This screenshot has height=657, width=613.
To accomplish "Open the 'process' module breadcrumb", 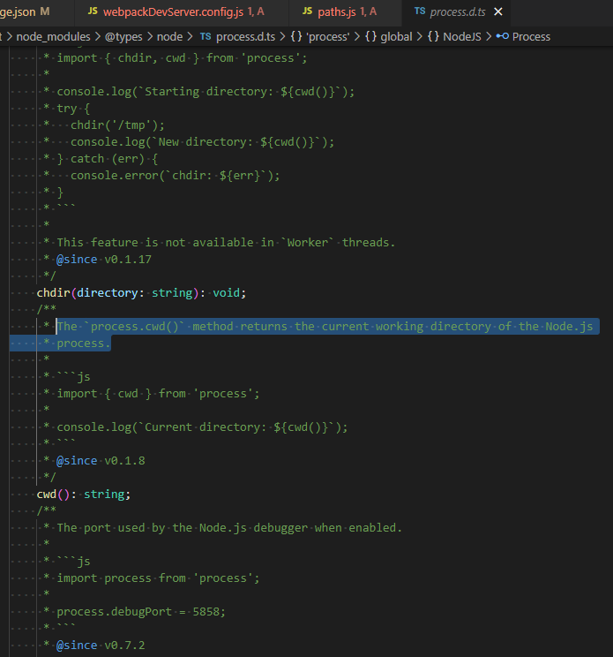I will point(327,37).
